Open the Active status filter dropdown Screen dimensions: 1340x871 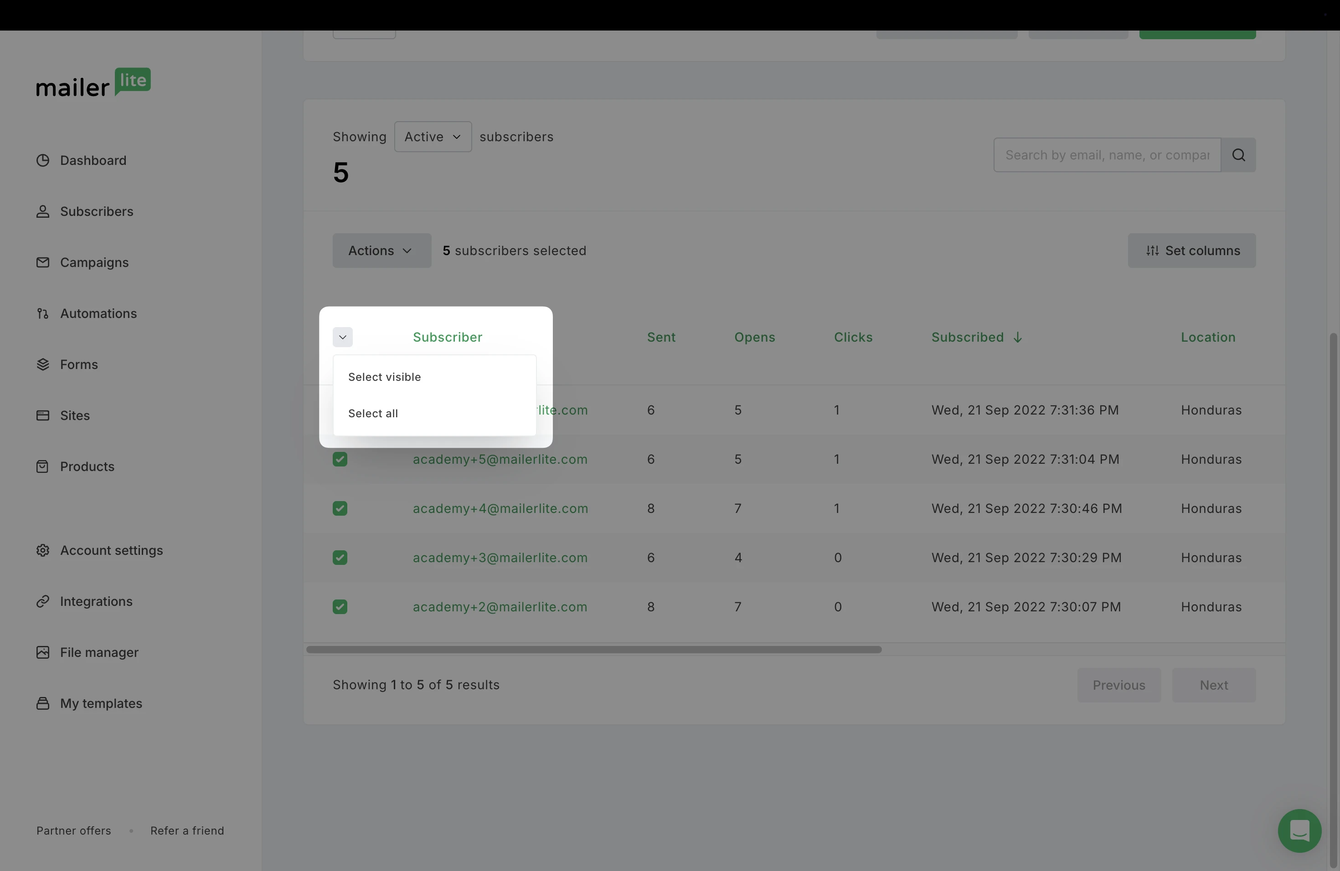(x=433, y=137)
